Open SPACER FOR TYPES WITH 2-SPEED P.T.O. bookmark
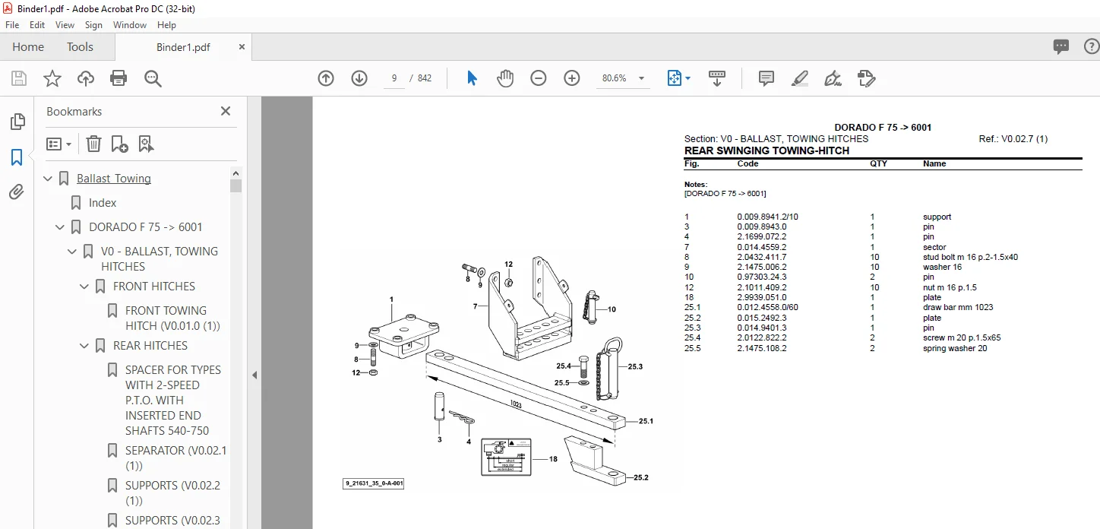1100x529 pixels. coord(173,401)
